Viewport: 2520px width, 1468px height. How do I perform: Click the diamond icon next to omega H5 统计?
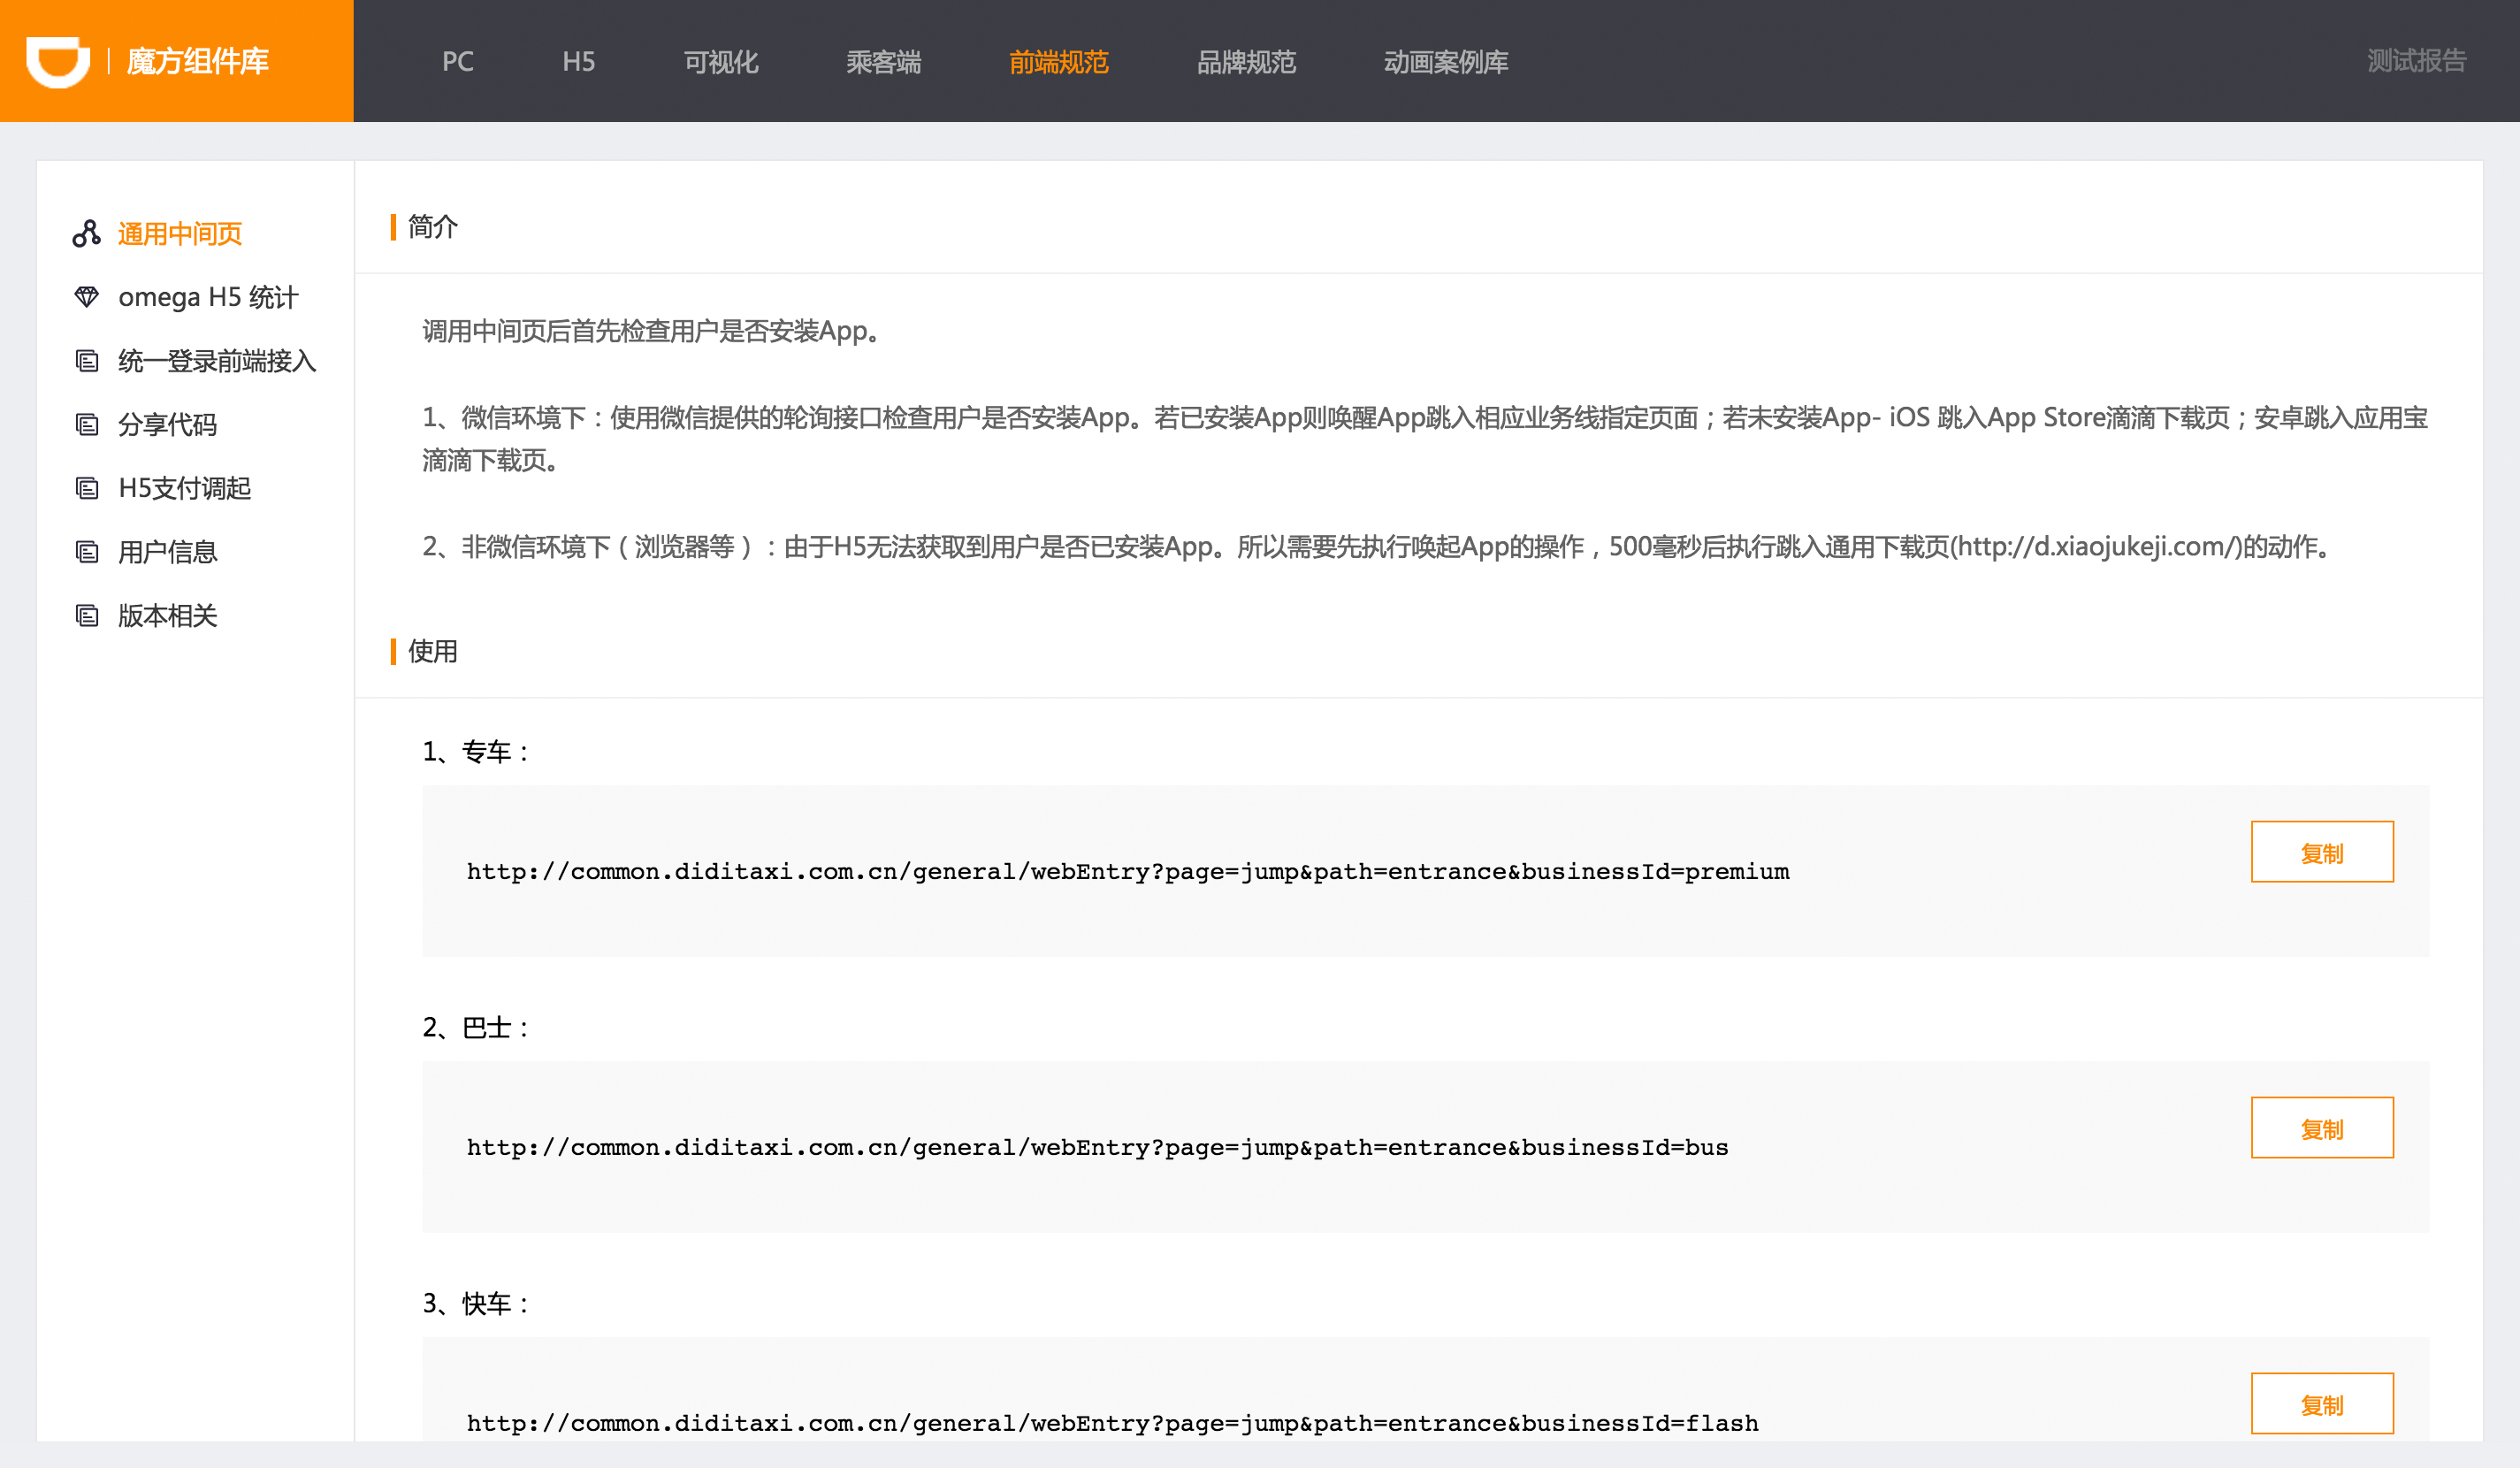pyautogui.click(x=86, y=296)
